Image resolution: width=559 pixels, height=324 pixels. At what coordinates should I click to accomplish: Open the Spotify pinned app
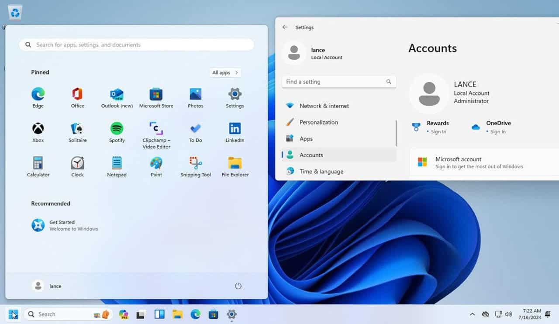click(117, 129)
